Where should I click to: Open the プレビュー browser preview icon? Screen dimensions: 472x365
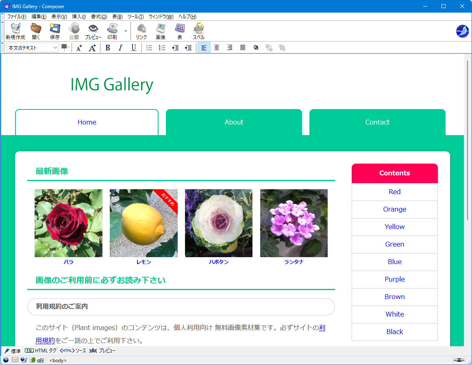(x=93, y=31)
